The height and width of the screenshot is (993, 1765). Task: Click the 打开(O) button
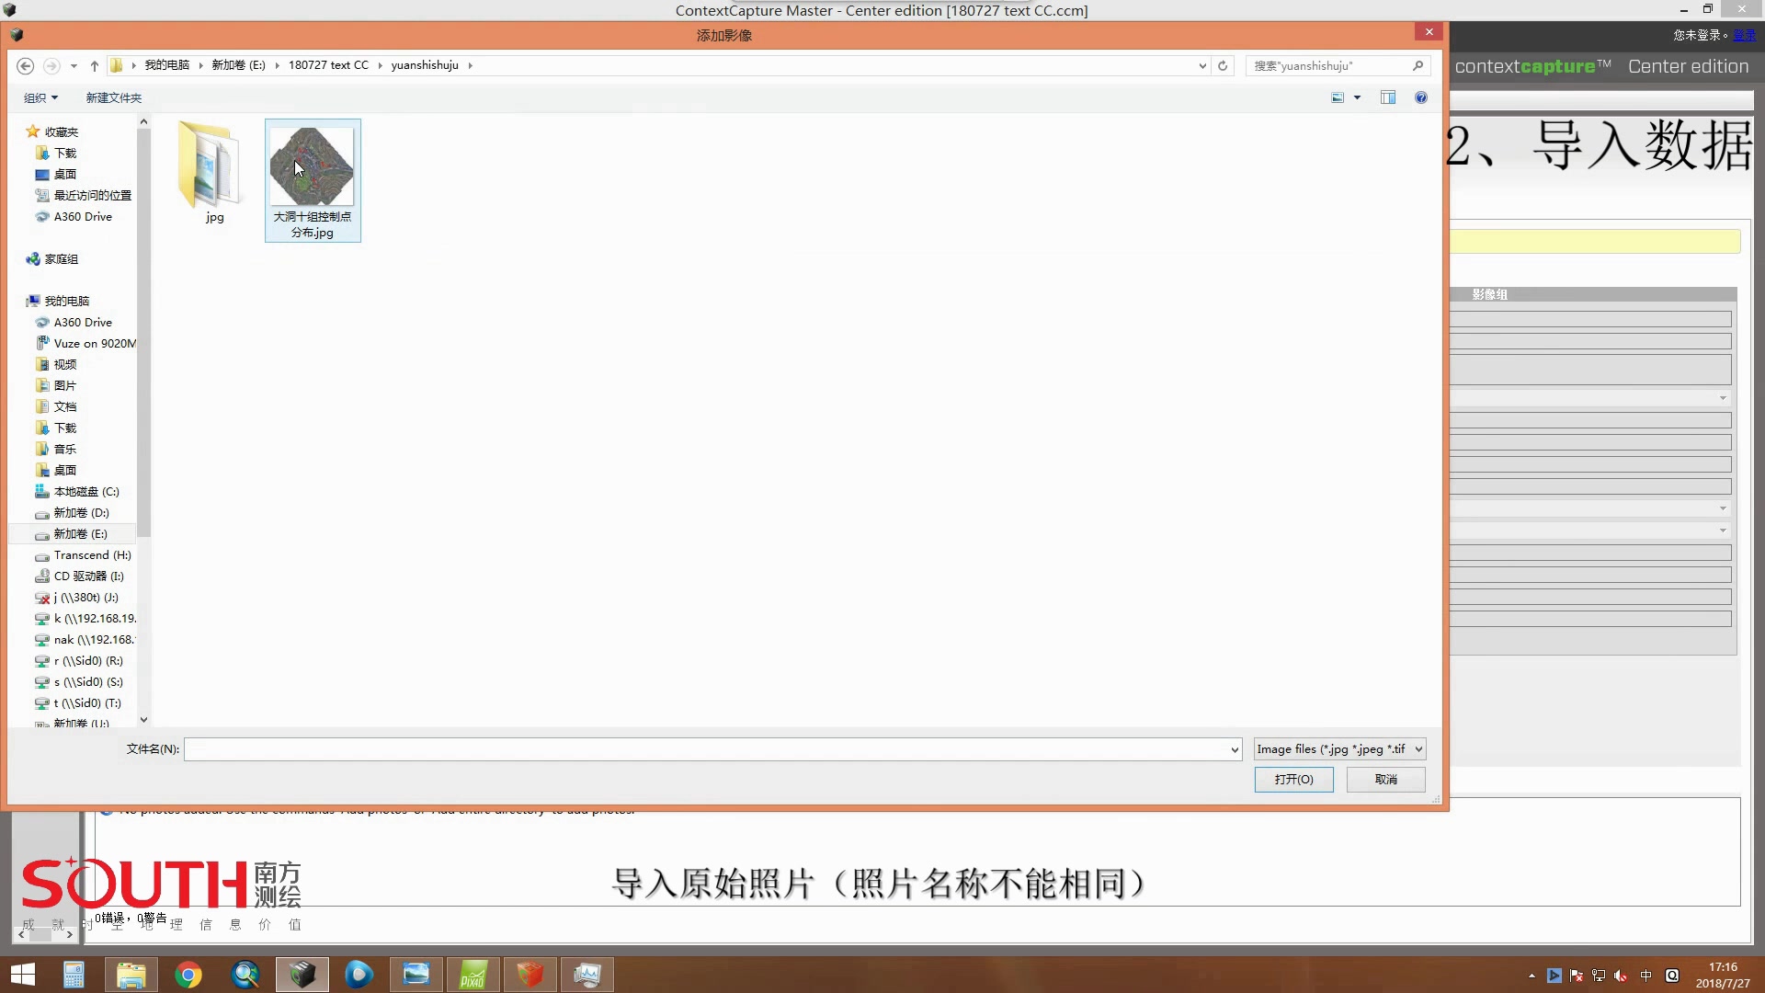click(1293, 779)
